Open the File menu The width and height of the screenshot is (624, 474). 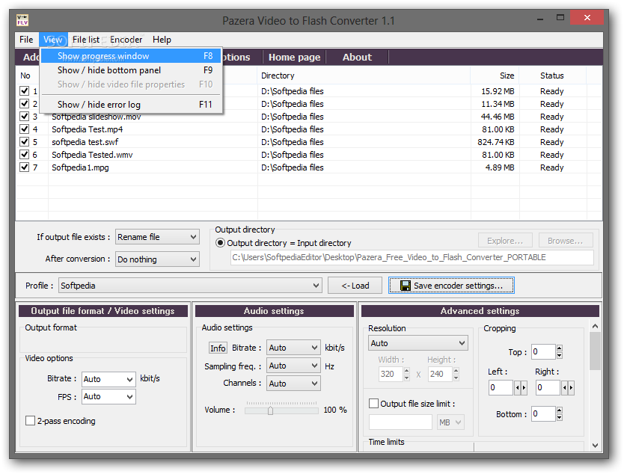[x=26, y=40]
